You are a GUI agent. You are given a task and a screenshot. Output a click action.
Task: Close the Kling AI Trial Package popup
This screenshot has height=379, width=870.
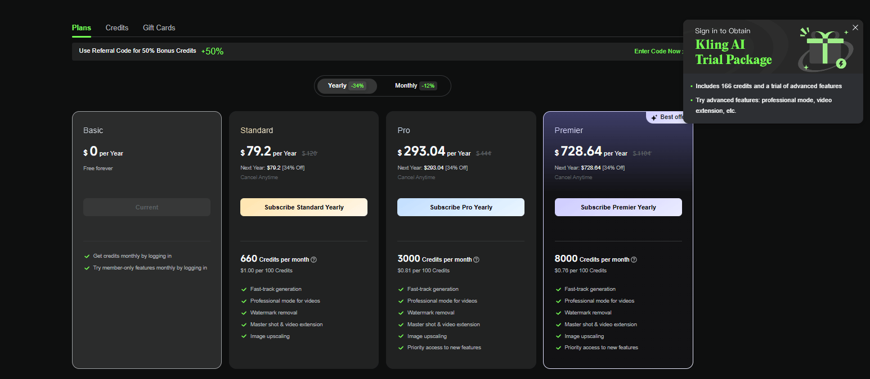855,28
